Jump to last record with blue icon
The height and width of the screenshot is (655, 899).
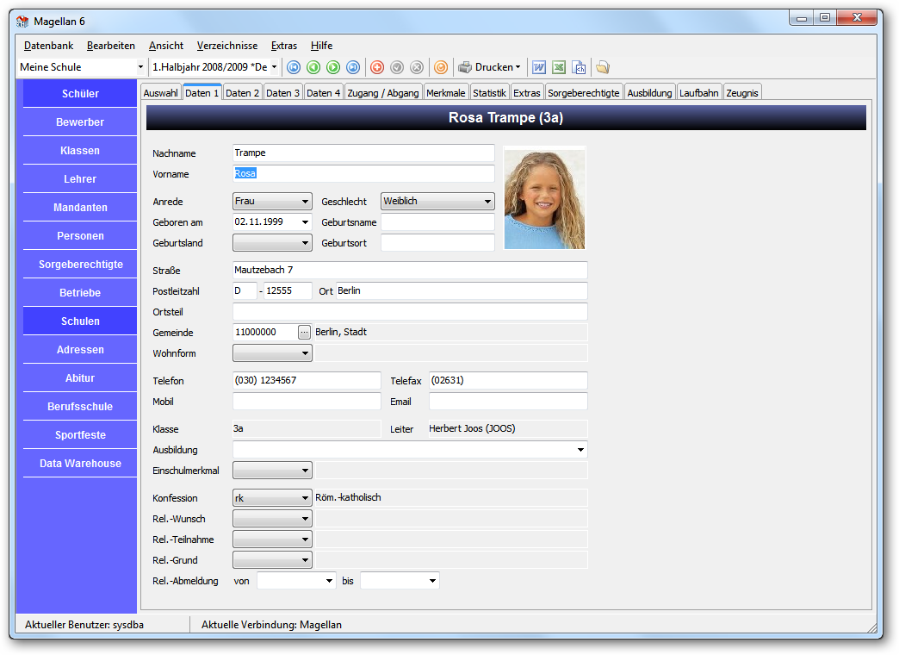click(x=353, y=67)
